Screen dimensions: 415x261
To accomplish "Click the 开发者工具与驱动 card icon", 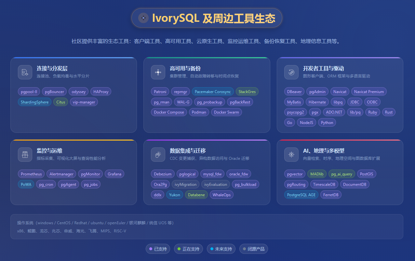I will pyautogui.click(x=291, y=72).
